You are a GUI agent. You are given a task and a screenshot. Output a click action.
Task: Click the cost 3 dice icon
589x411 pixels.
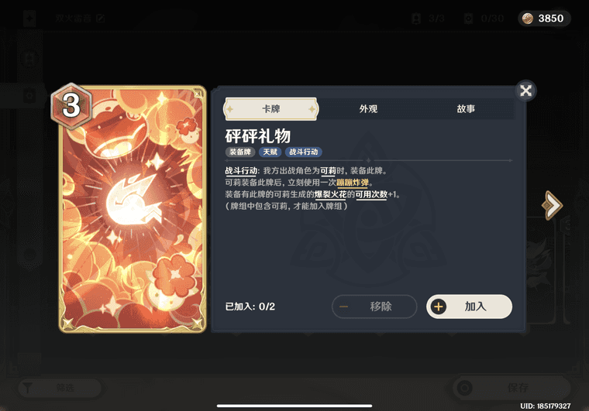71,105
